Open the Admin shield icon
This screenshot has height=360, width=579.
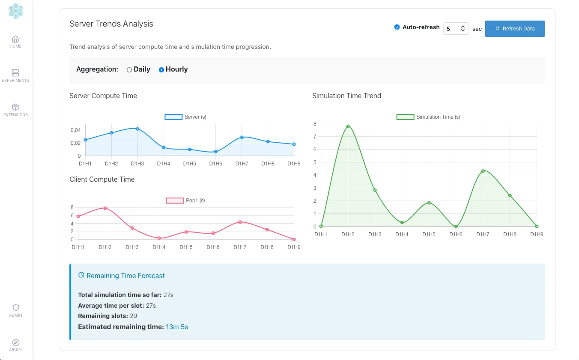[15, 308]
